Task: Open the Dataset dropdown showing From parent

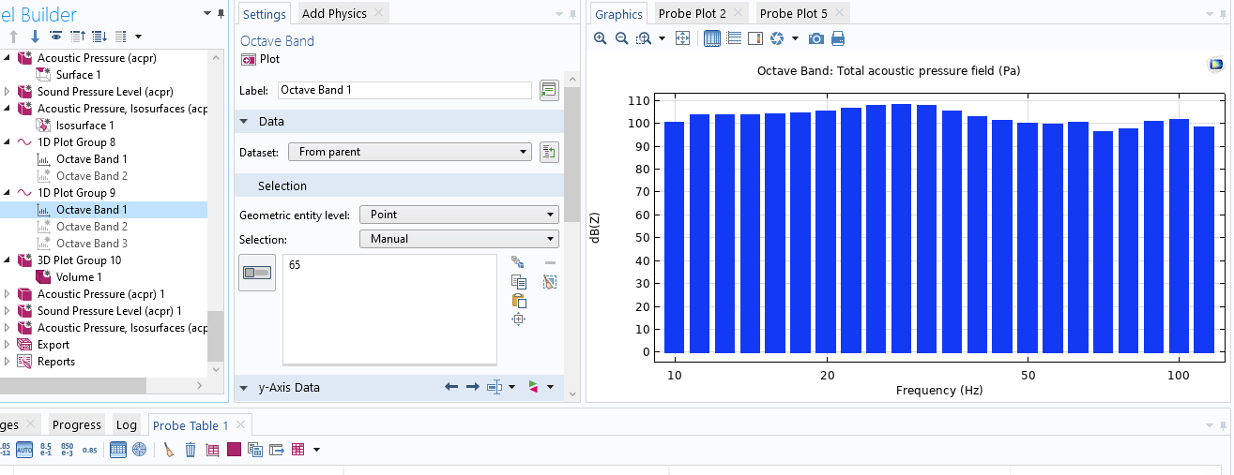Action: [x=409, y=152]
